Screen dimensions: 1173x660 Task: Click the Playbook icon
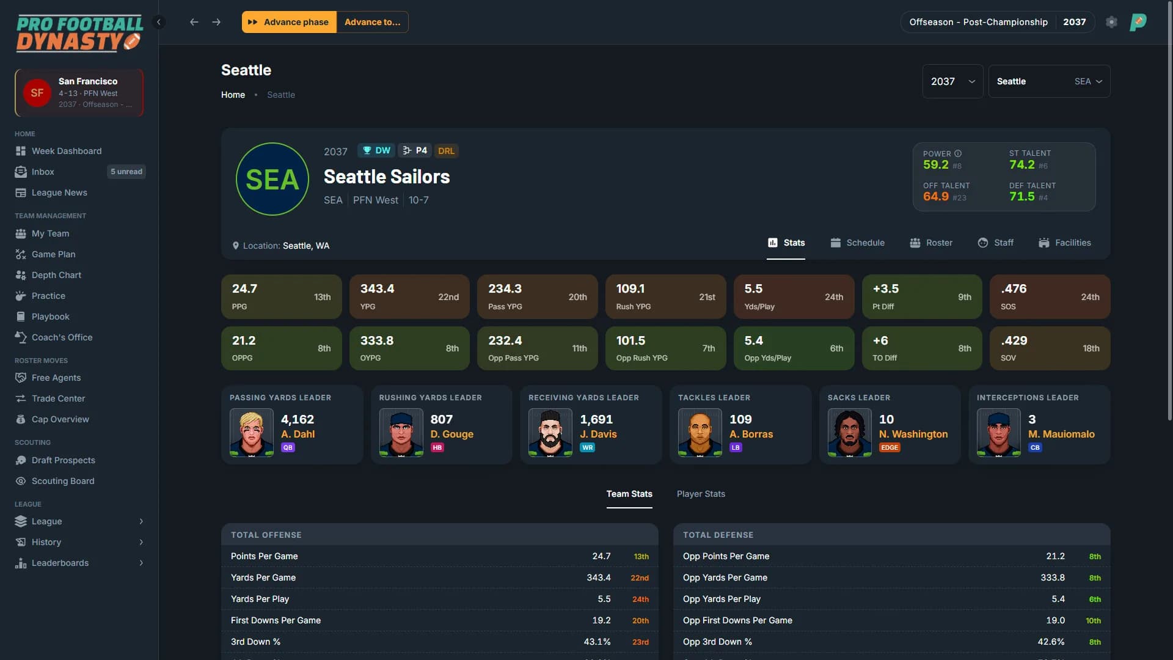(x=21, y=317)
